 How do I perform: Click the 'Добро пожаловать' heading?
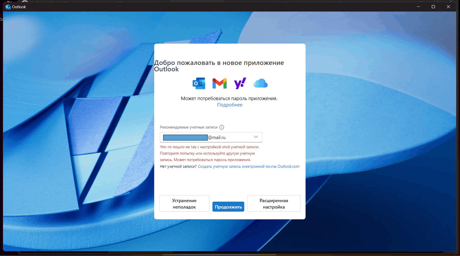click(x=219, y=66)
